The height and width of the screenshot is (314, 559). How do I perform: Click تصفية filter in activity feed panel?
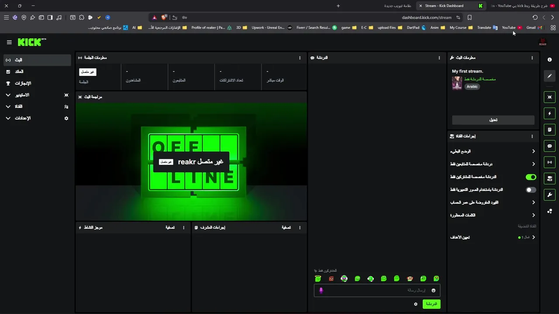(x=170, y=227)
